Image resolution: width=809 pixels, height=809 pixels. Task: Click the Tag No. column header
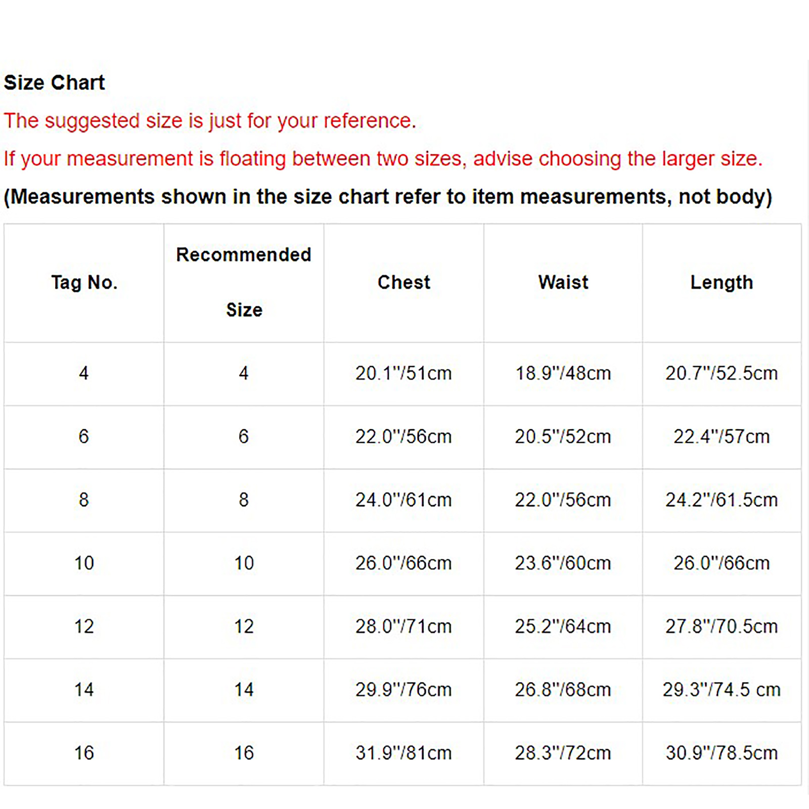coord(84,282)
